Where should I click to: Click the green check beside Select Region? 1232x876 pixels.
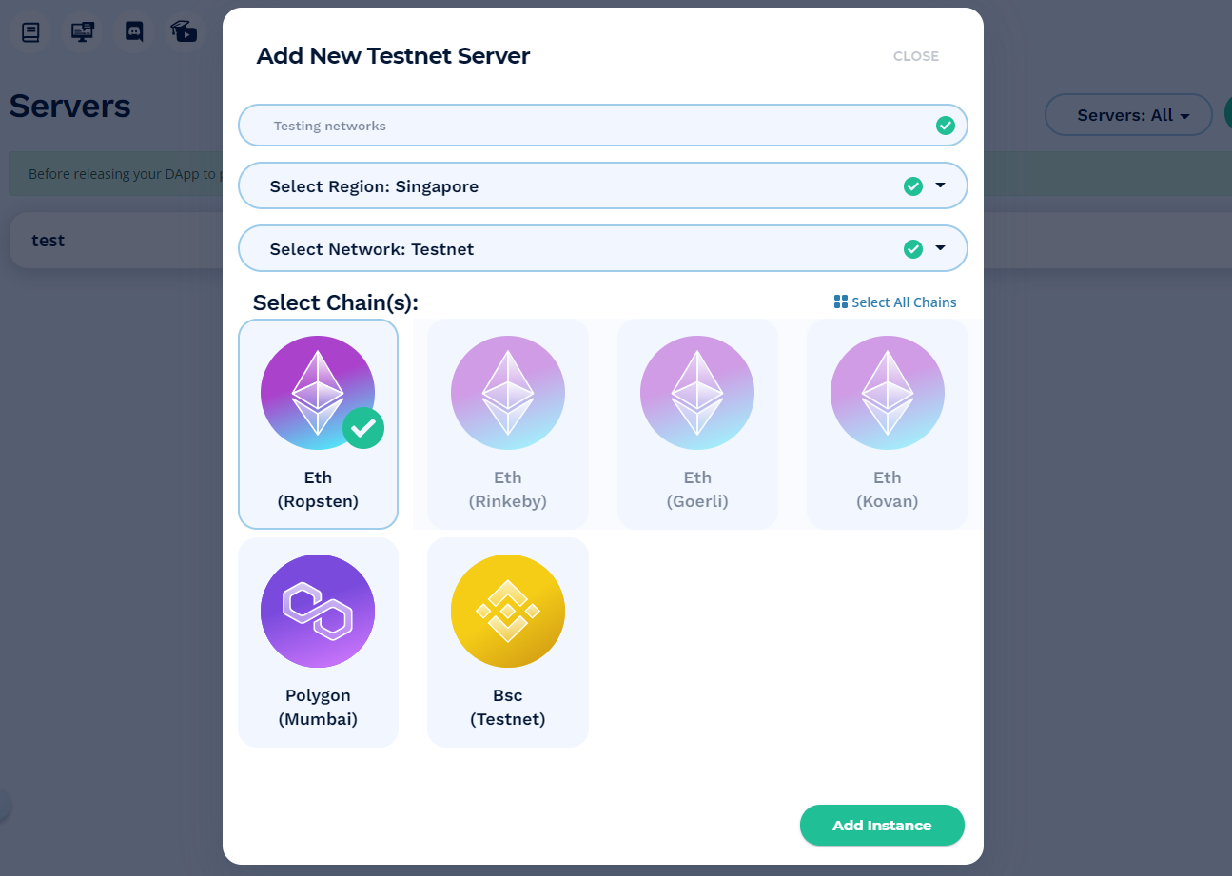pos(913,186)
